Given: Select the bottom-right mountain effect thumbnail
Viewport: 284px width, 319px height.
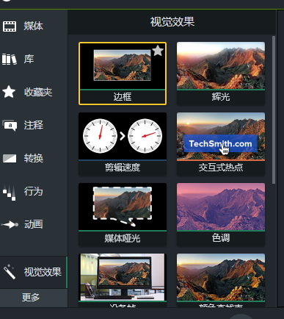Looking at the screenshot, I should click(x=221, y=277).
